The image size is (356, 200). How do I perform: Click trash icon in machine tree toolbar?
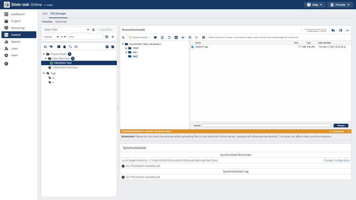pos(65,47)
